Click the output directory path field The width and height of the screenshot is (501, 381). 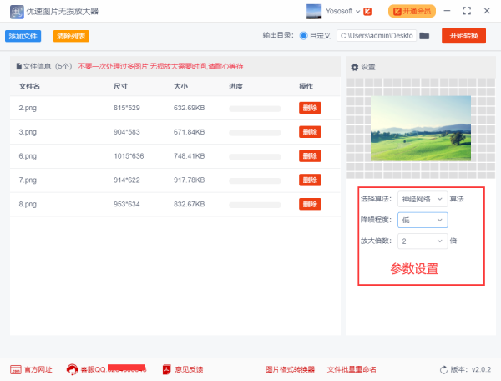[x=376, y=36]
